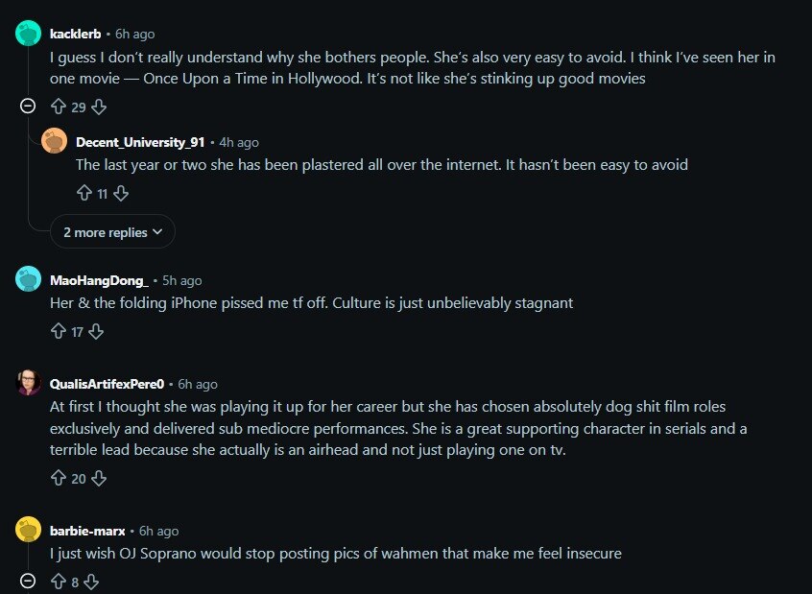Screen dimensions: 812x594
Task: Upvote QualisArtifexPere0's comment
Action: click(59, 478)
